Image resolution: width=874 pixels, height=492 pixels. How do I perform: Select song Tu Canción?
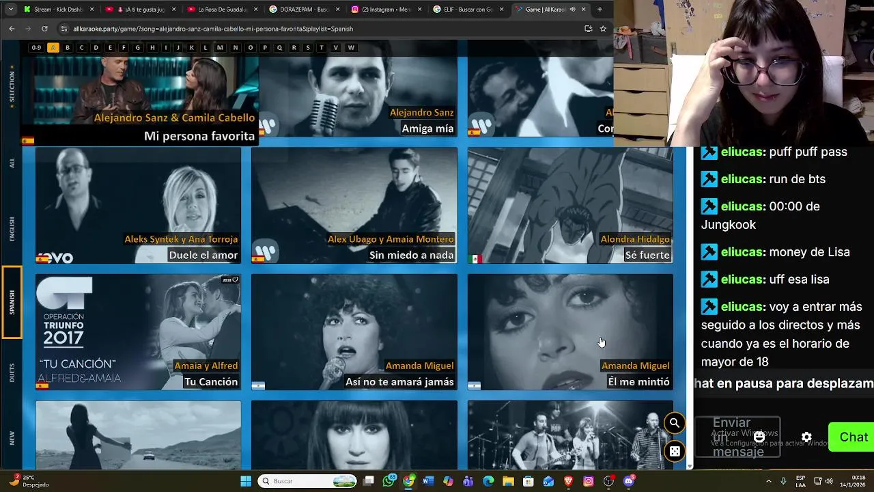click(x=138, y=332)
